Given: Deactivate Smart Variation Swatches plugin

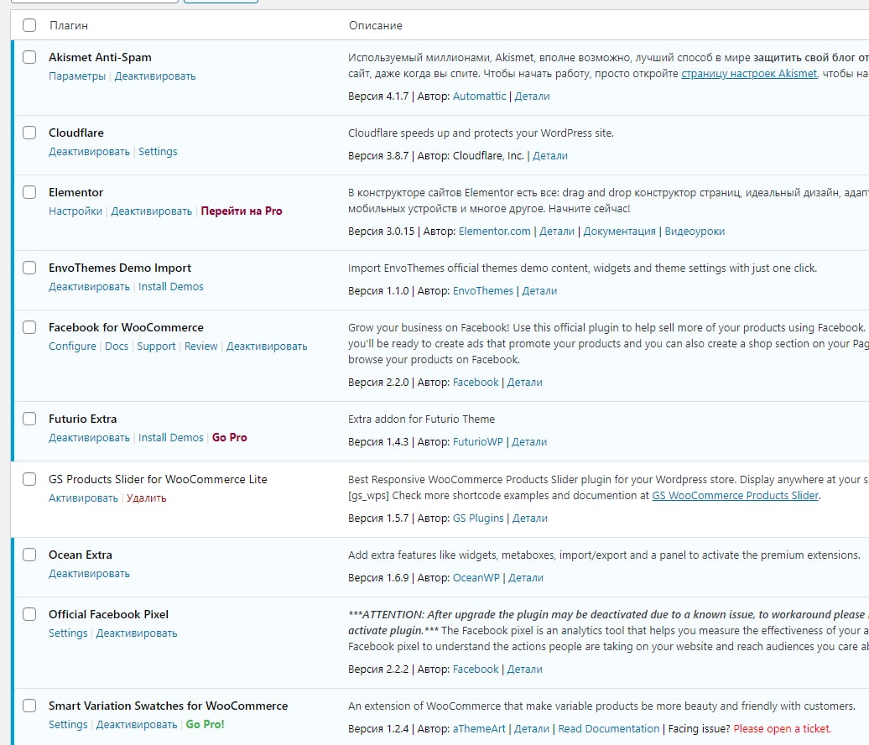Looking at the screenshot, I should click(x=137, y=725).
